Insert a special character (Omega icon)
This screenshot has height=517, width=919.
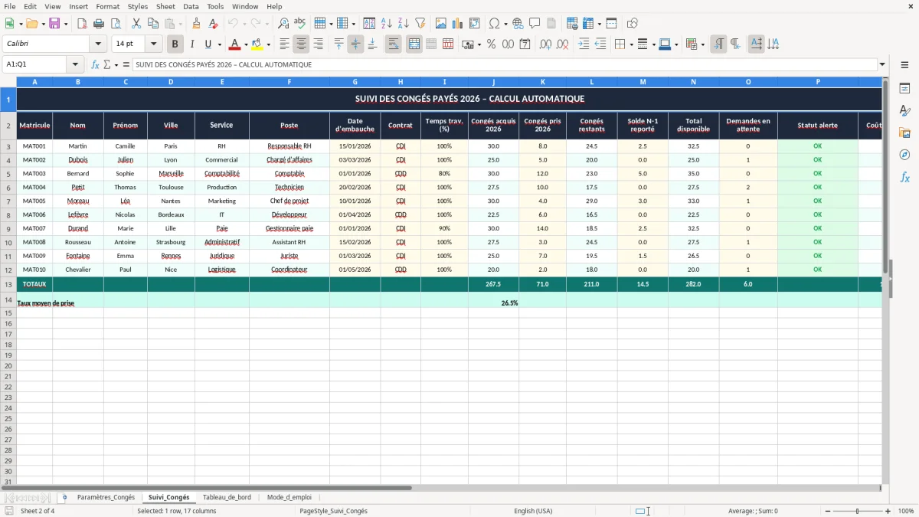click(494, 24)
